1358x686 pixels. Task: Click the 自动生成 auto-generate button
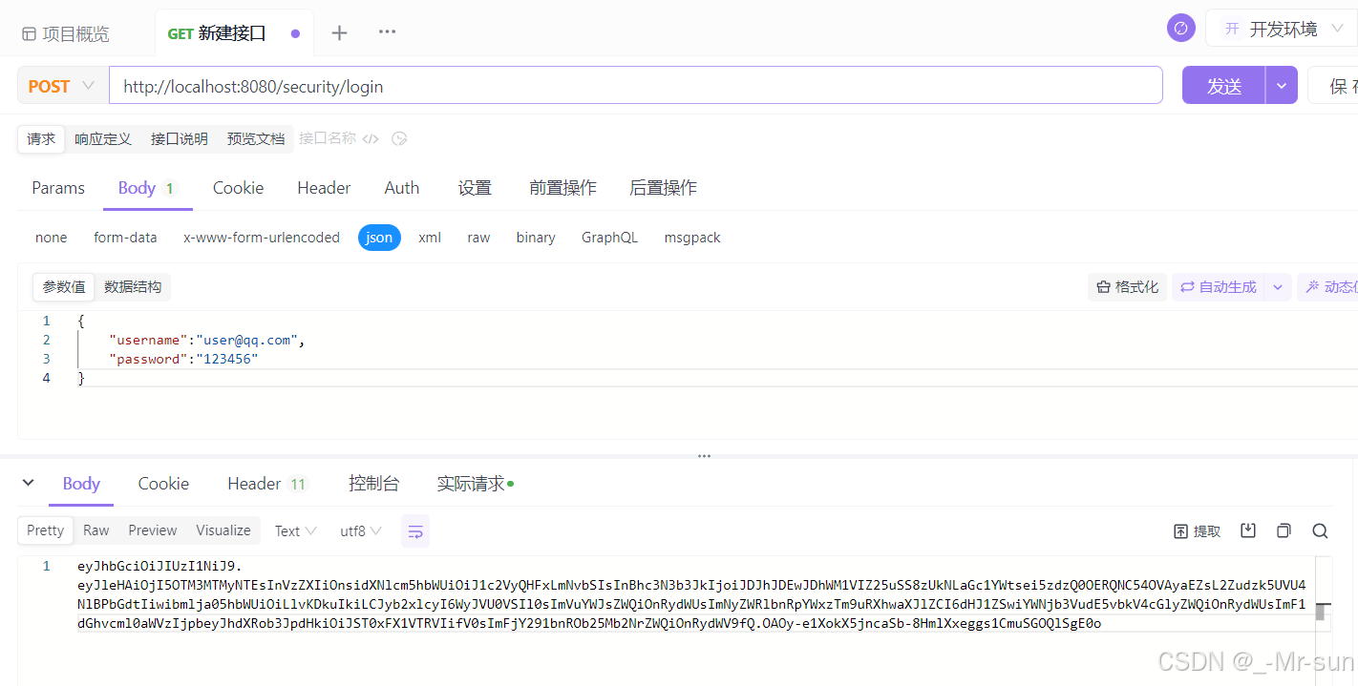(x=1219, y=287)
